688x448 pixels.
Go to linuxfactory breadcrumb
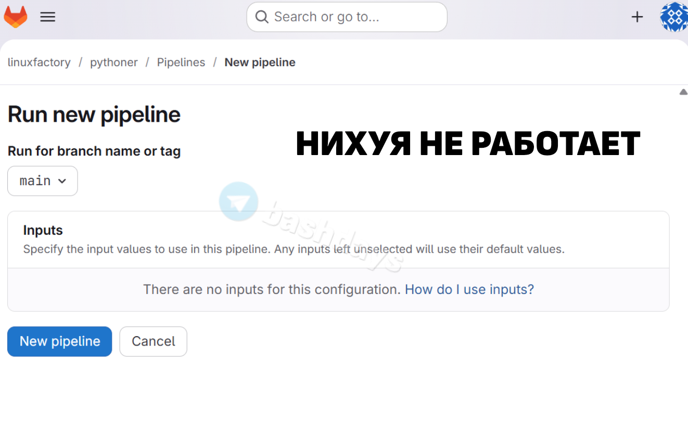[x=39, y=62]
